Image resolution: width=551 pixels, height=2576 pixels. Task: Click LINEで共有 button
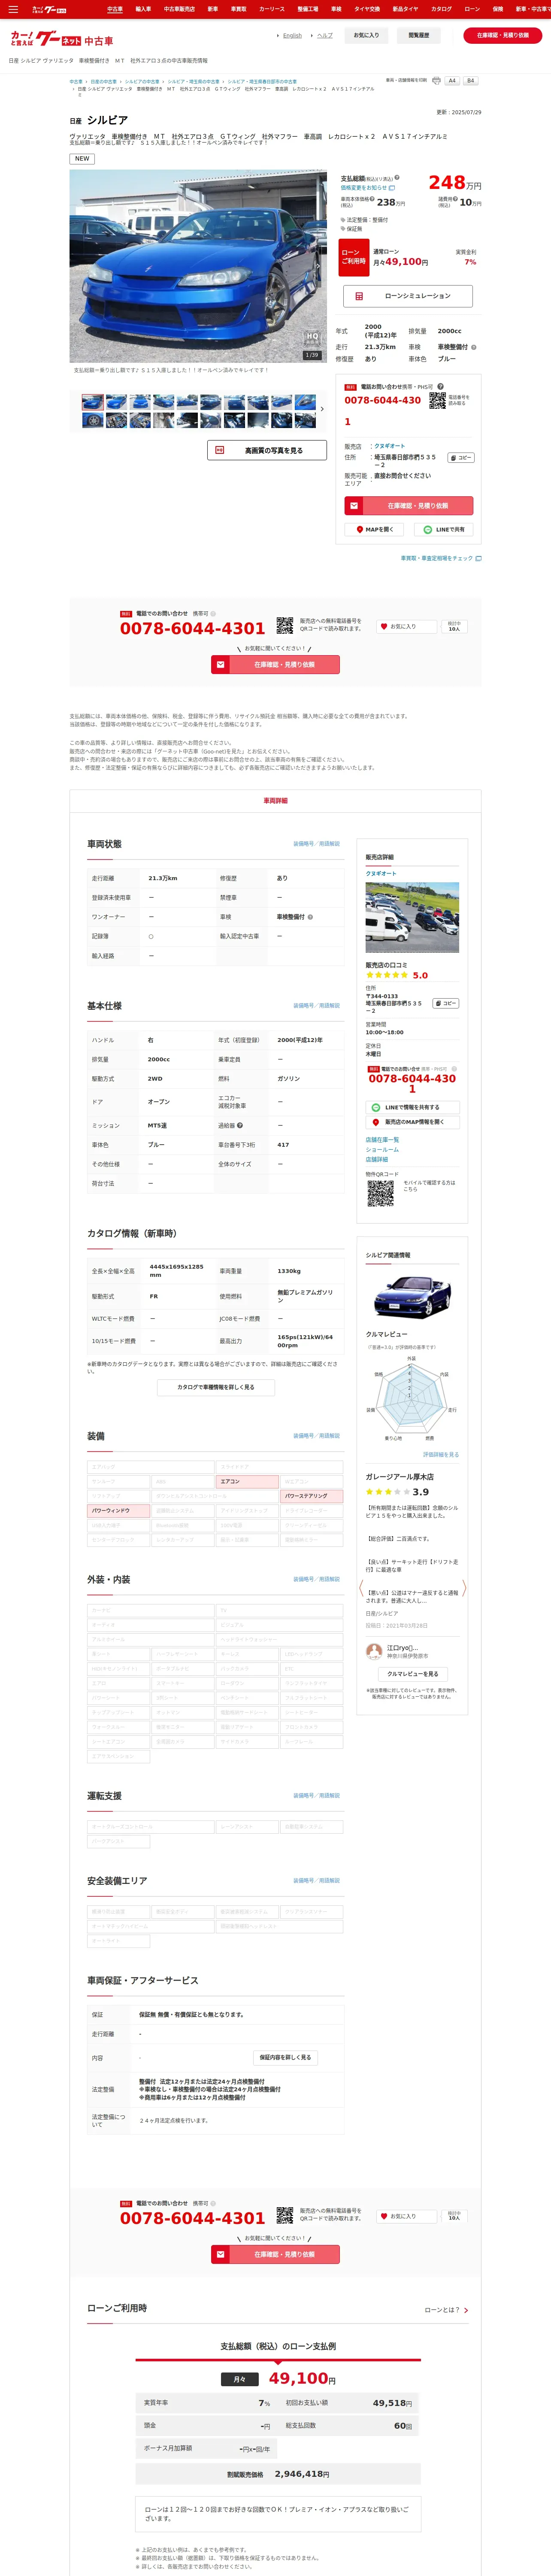pos(444,530)
